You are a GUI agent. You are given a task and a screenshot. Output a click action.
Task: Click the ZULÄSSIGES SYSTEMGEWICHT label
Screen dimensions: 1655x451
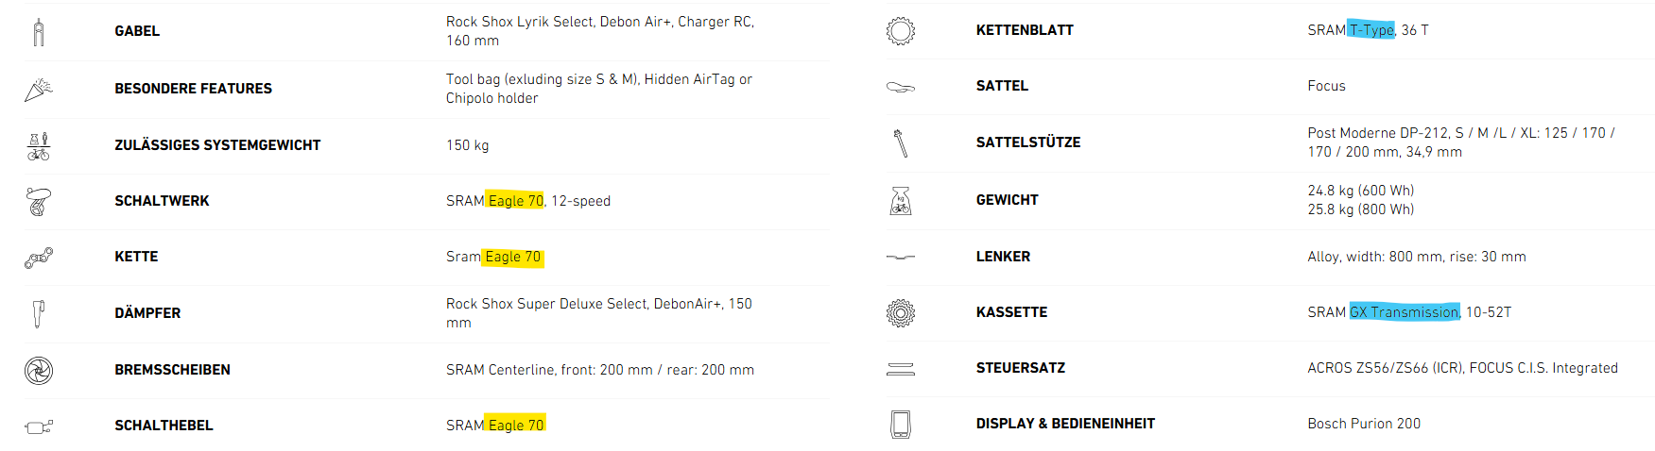tap(217, 145)
